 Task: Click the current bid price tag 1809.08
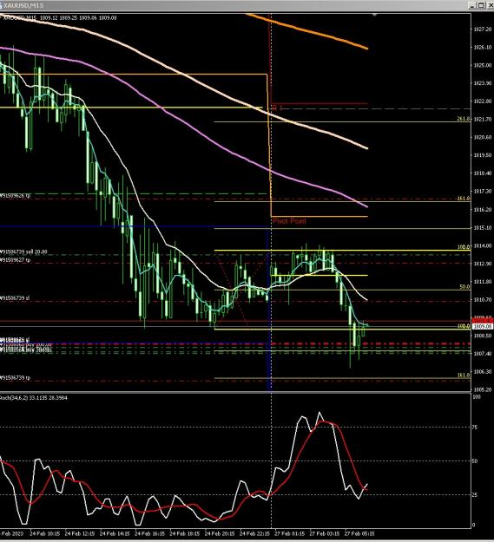[483, 326]
